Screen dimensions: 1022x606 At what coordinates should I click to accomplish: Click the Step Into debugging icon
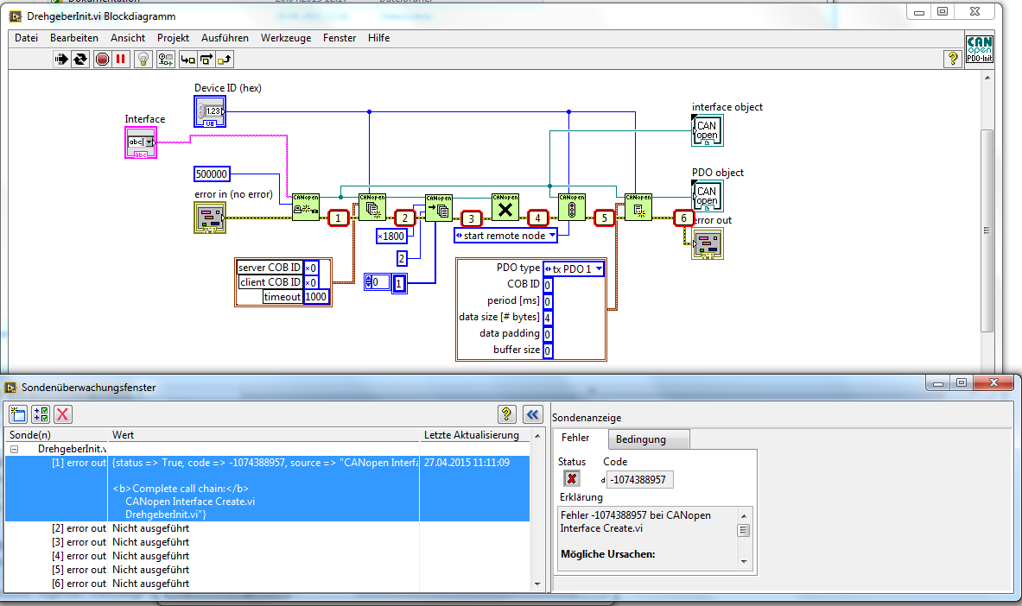click(187, 59)
